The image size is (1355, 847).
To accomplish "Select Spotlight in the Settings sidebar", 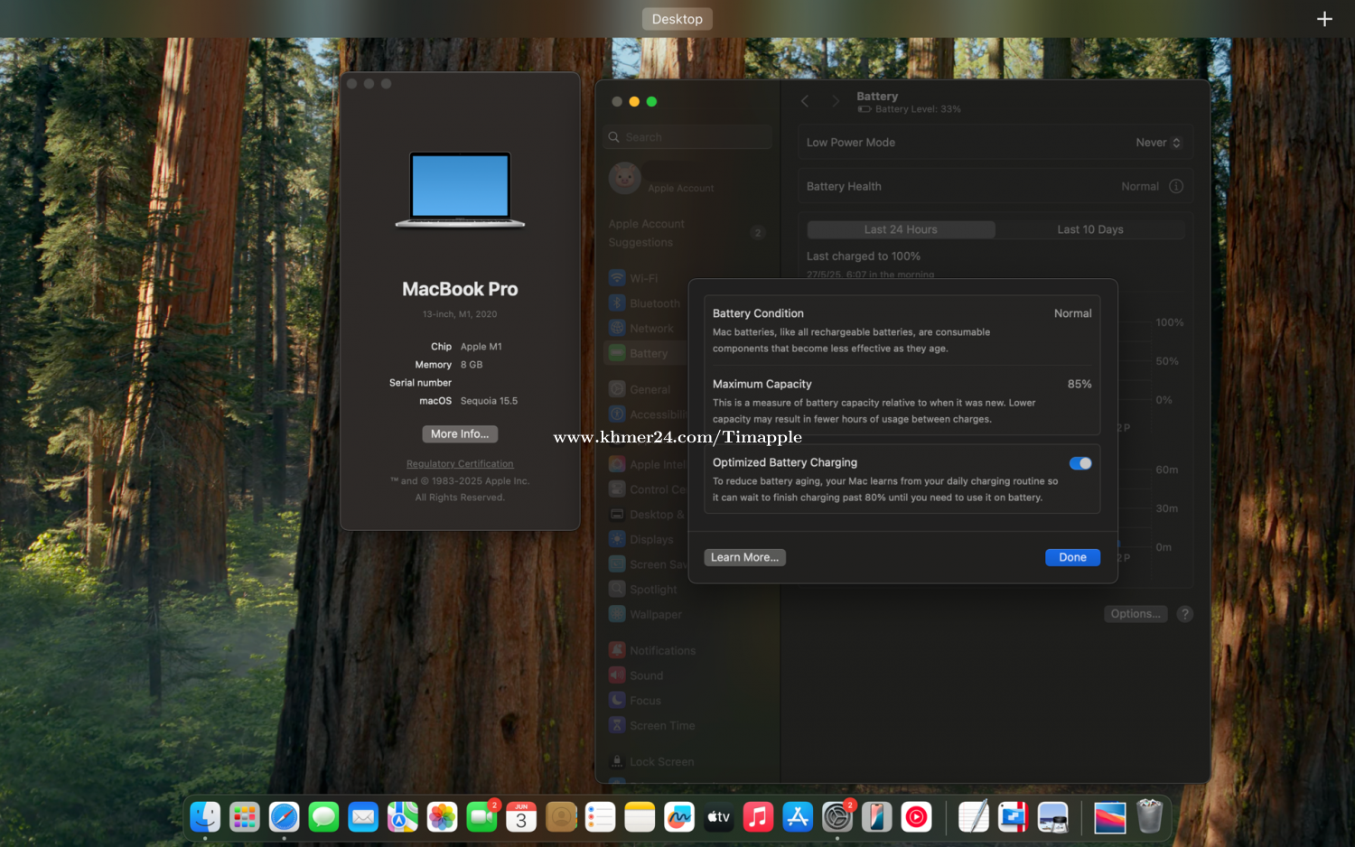I will 643,590.
